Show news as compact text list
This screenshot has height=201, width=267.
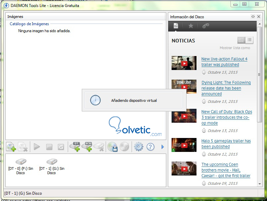(249, 40)
